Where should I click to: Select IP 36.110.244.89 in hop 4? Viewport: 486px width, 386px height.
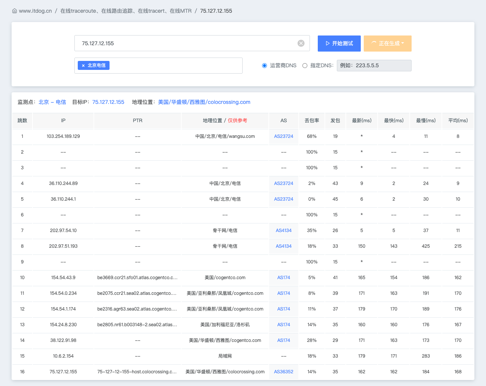63,183
